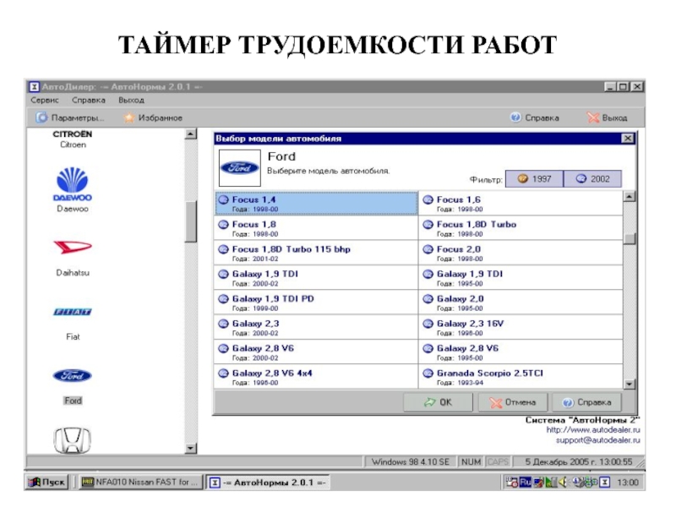Open the Сервис menu

45,100
